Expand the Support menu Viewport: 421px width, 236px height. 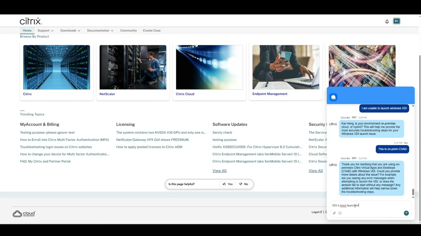[x=45, y=30]
